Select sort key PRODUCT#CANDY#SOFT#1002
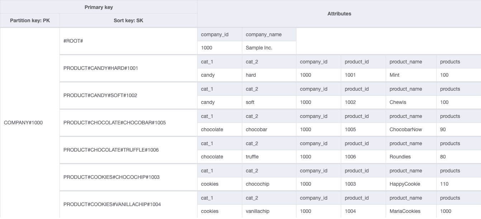This screenshot has height=219, width=481. point(128,96)
